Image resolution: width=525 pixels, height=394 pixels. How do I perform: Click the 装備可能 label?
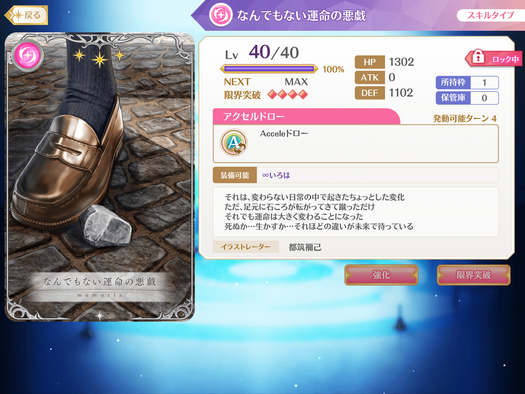(x=234, y=175)
